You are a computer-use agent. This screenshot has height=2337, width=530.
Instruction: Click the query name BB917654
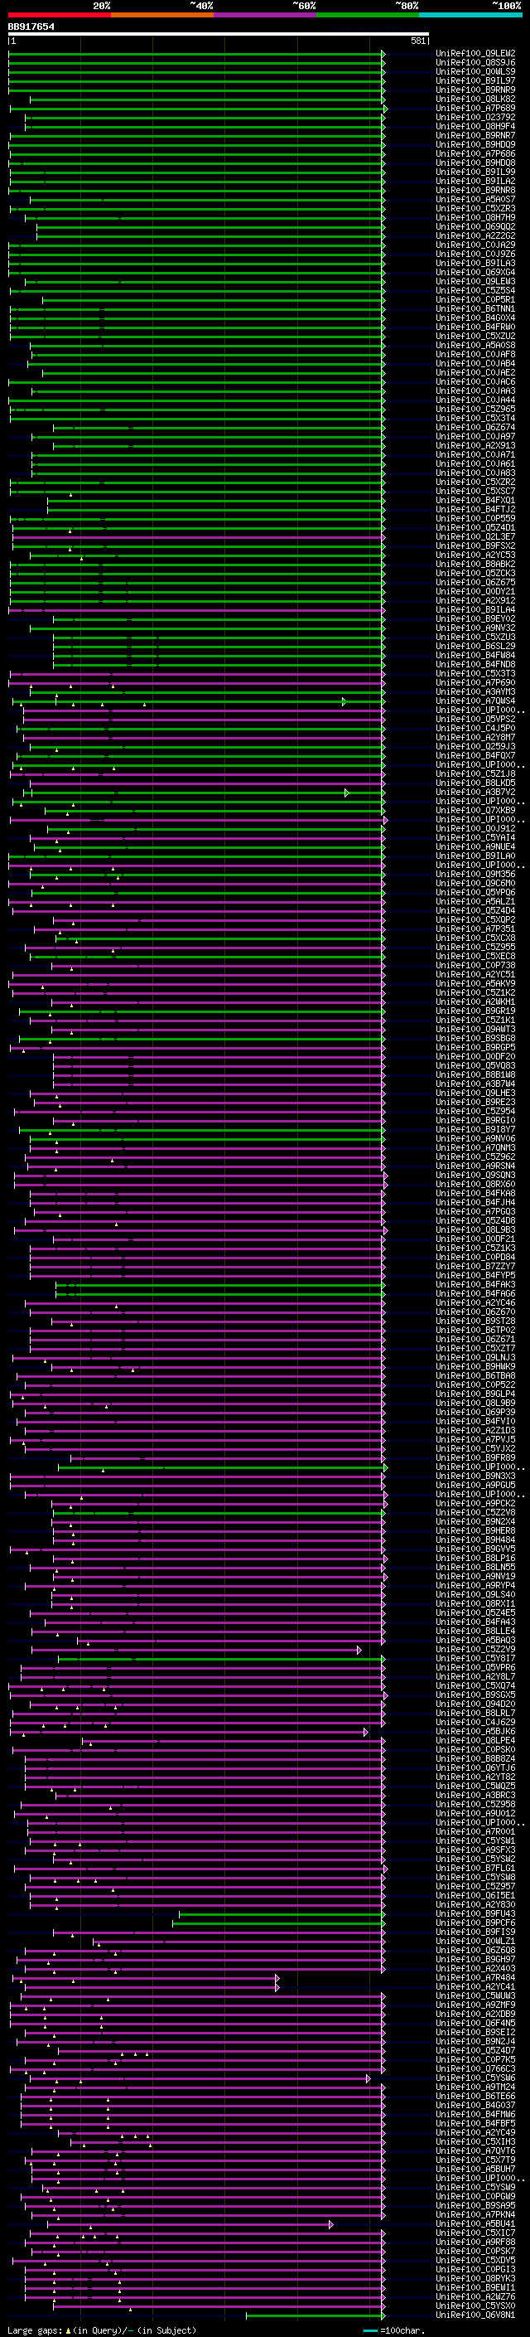tap(31, 27)
